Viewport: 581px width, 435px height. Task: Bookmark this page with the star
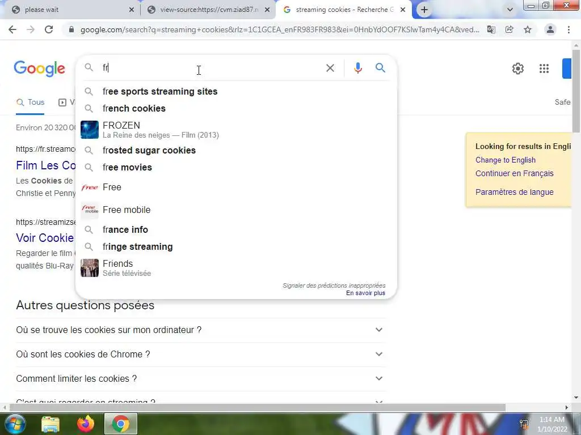pos(527,29)
